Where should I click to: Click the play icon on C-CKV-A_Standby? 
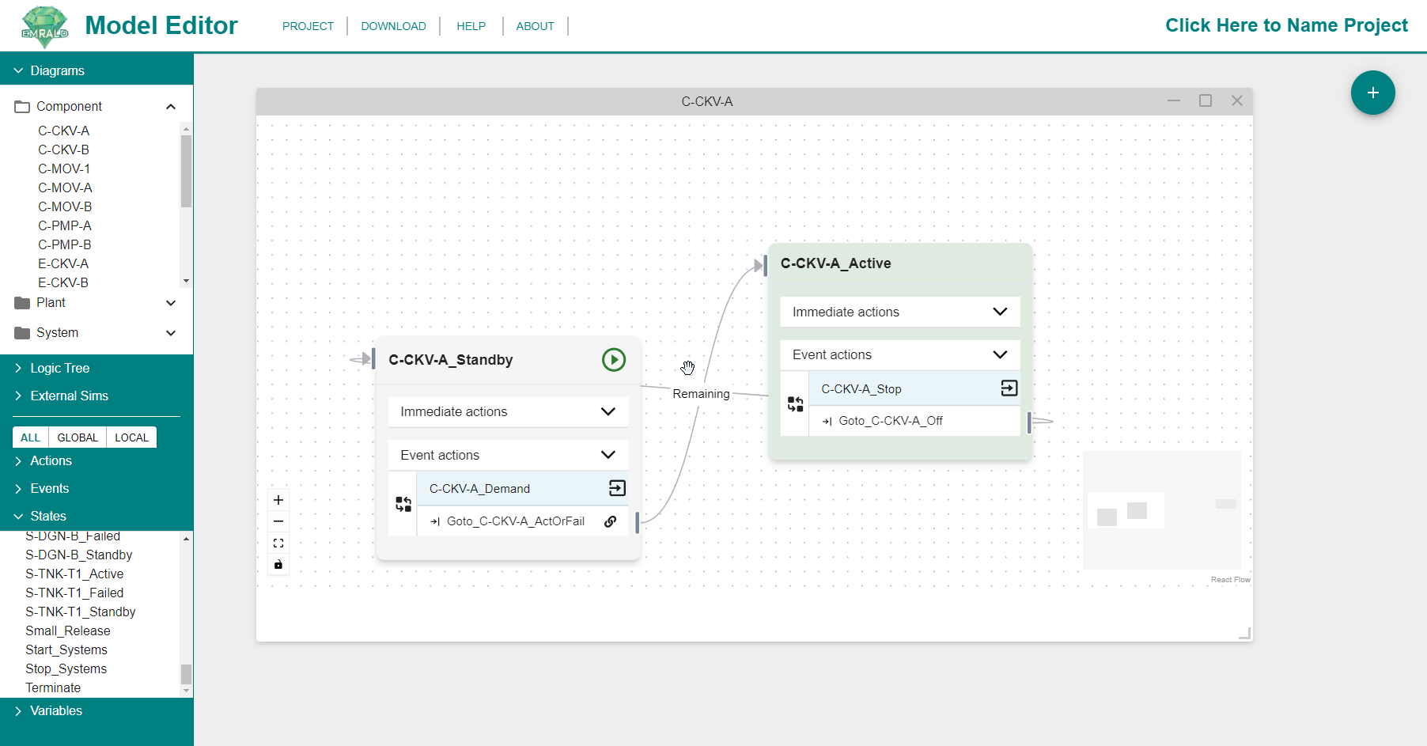pos(614,360)
